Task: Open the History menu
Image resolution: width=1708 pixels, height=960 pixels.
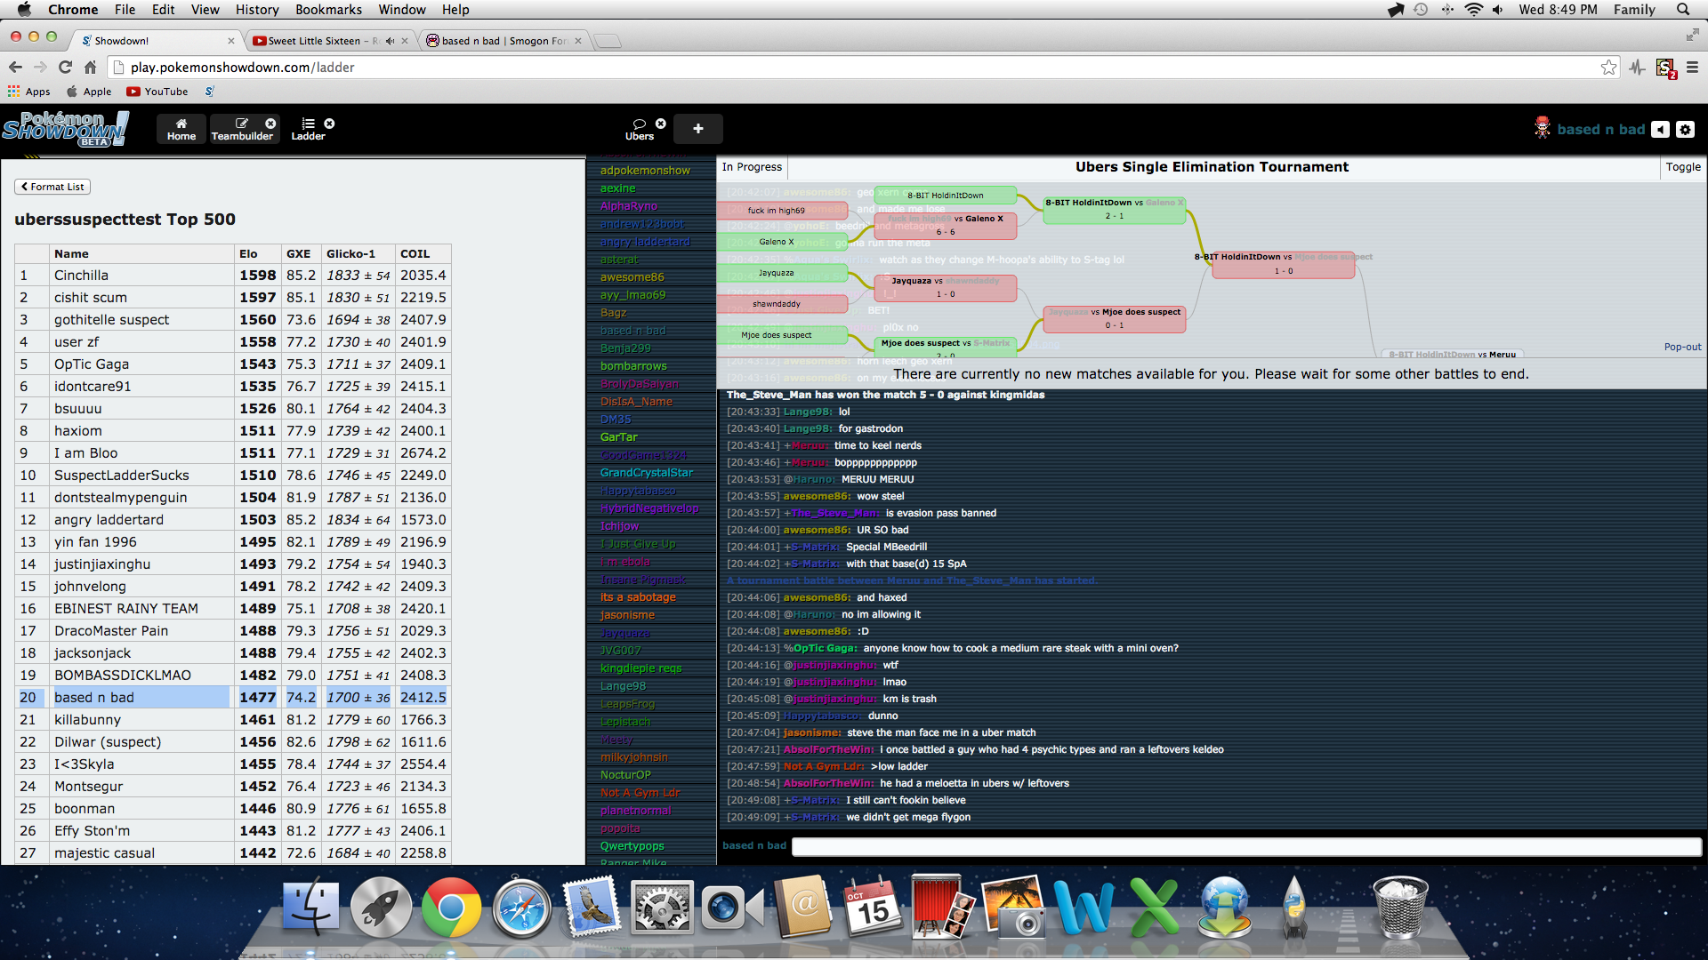Action: [257, 10]
